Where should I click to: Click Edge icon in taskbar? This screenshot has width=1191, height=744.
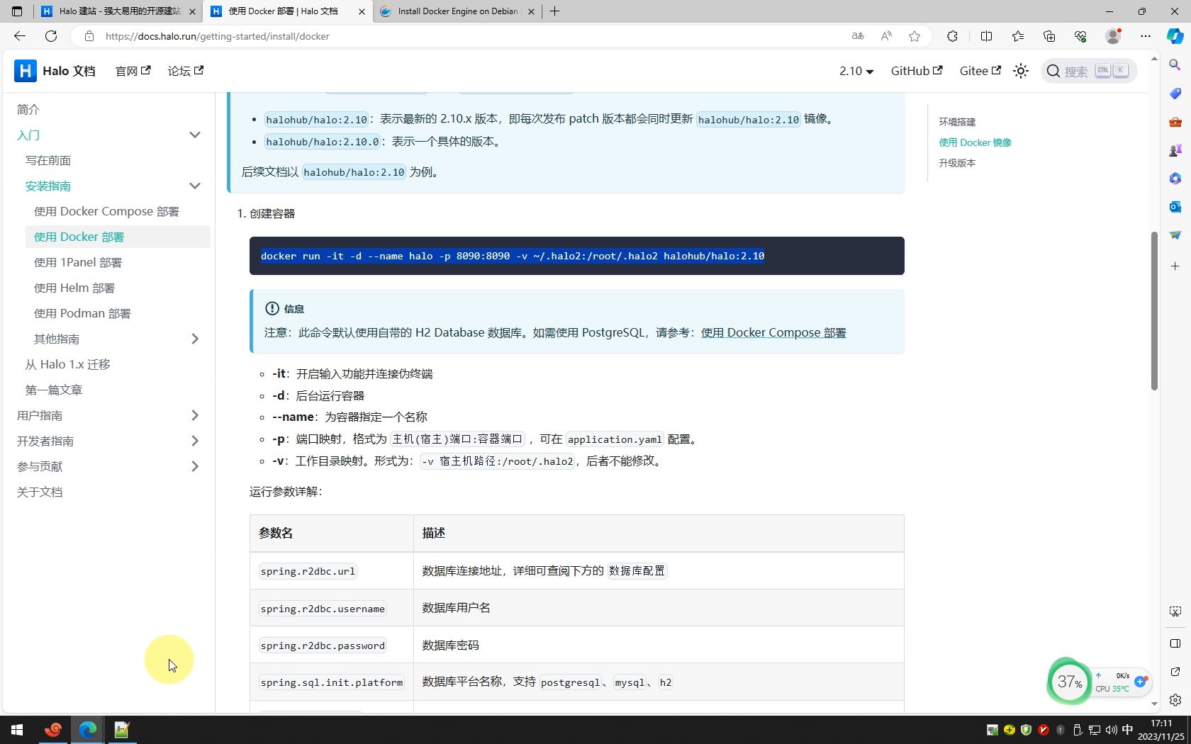87,730
